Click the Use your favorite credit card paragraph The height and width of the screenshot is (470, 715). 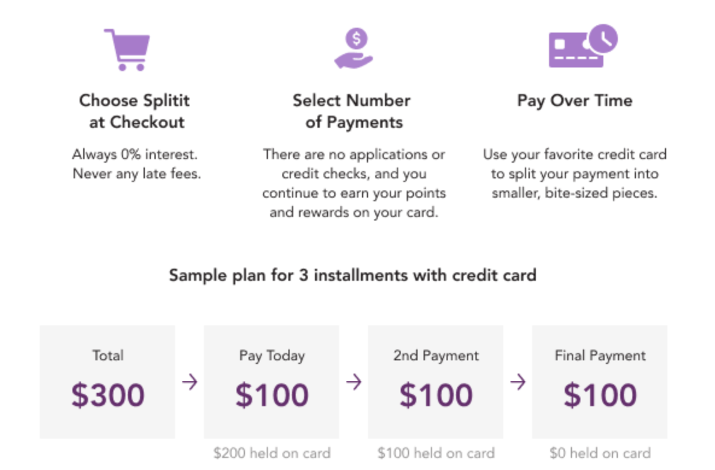574,174
